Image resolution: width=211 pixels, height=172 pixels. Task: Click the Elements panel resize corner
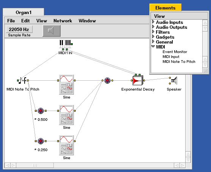[x=205, y=71]
